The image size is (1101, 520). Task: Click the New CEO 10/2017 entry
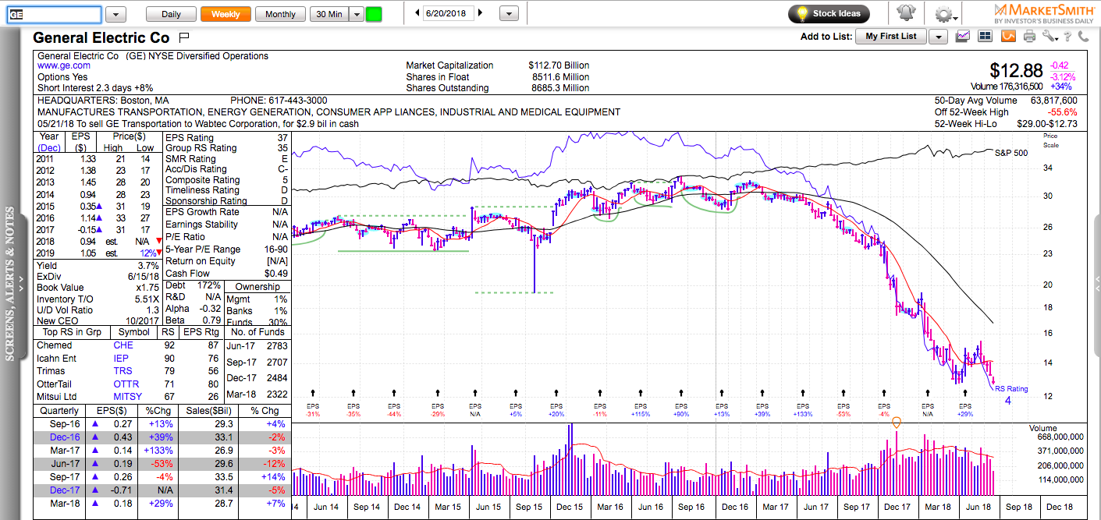tap(97, 322)
